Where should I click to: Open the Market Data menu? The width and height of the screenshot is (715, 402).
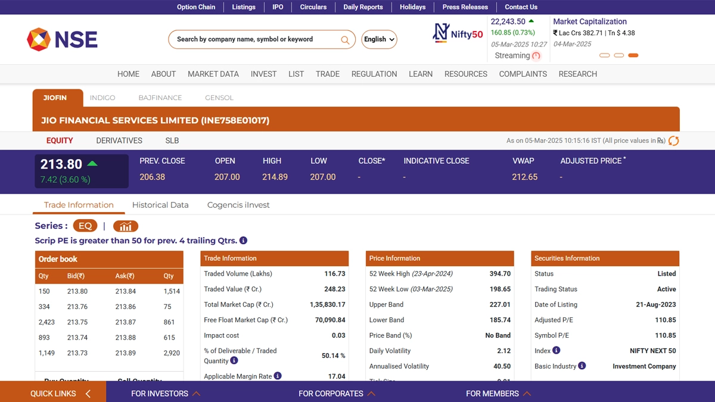click(x=213, y=74)
